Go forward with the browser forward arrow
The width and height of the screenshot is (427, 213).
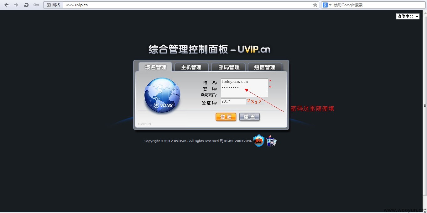pyautogui.click(x=16, y=5)
